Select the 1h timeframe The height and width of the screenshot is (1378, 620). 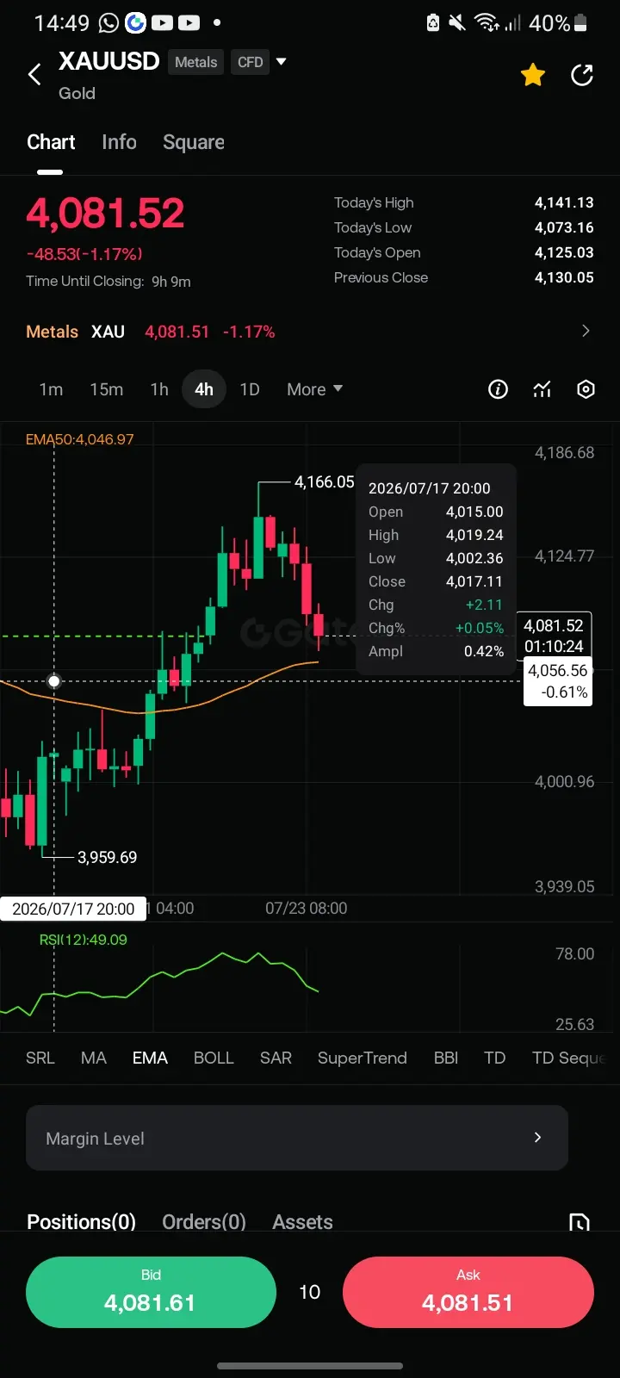coord(159,389)
